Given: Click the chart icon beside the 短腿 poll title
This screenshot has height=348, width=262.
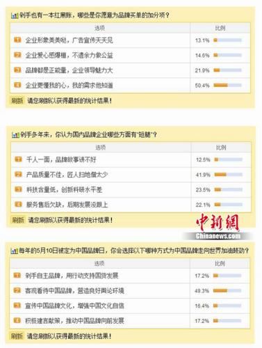Looking at the screenshot, I should [15, 135].
